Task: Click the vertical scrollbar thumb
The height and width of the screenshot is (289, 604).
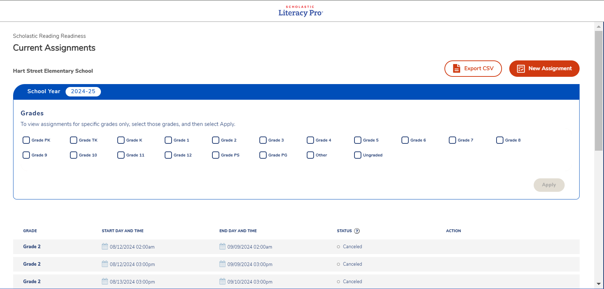Action: (599, 91)
